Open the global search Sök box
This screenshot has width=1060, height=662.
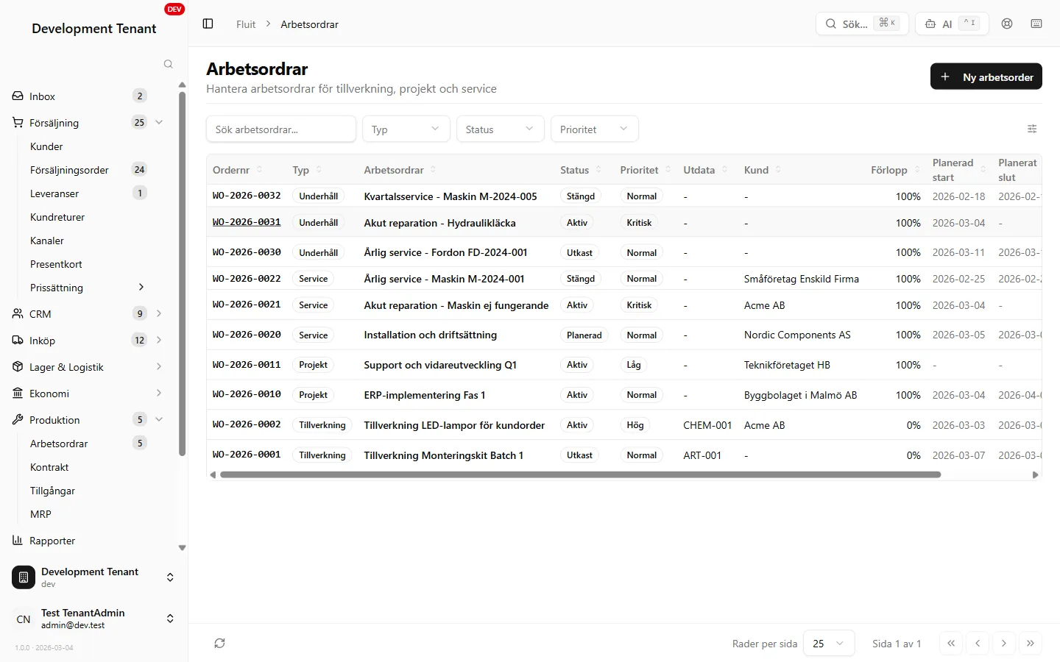(x=862, y=24)
